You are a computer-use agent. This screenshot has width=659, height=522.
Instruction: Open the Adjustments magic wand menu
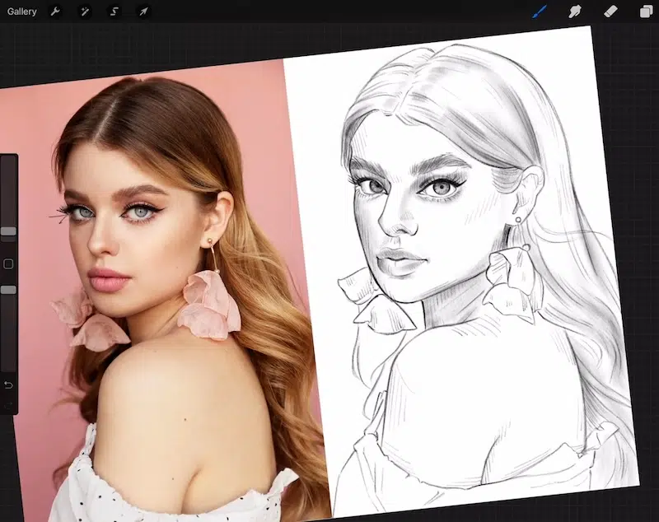pos(85,12)
